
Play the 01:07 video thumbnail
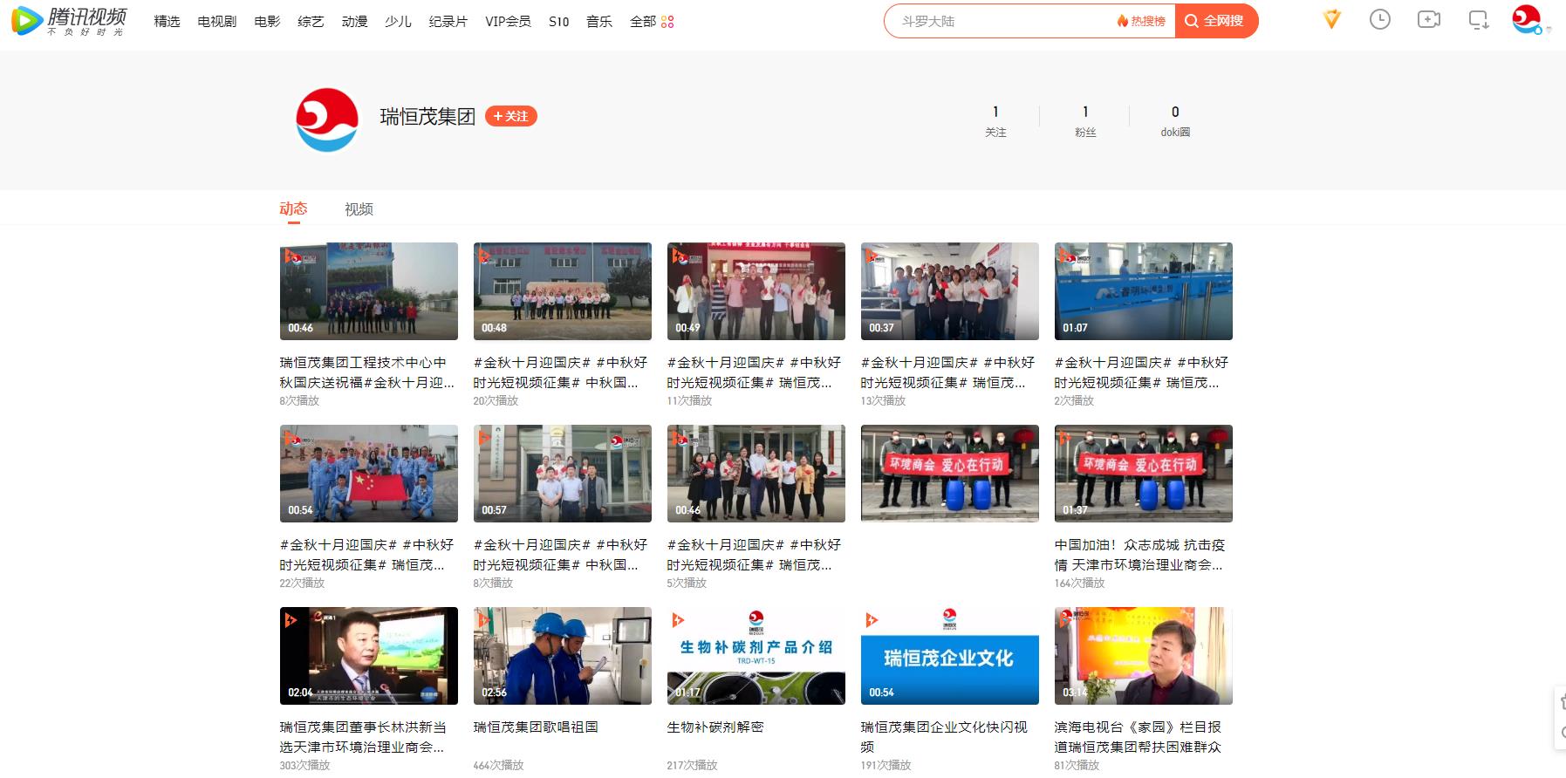[1143, 291]
